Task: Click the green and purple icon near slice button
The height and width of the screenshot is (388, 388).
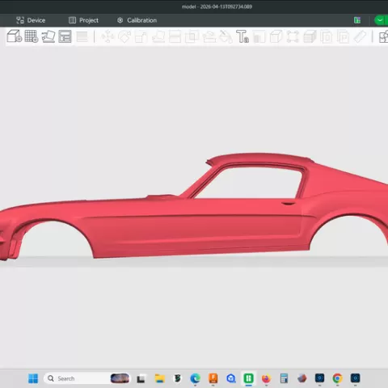Action: (357, 20)
